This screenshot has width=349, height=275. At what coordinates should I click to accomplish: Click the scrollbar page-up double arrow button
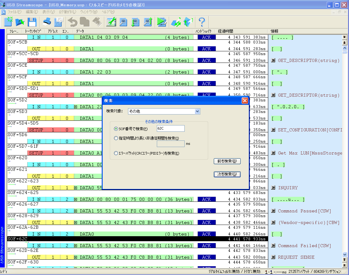pos(345,43)
